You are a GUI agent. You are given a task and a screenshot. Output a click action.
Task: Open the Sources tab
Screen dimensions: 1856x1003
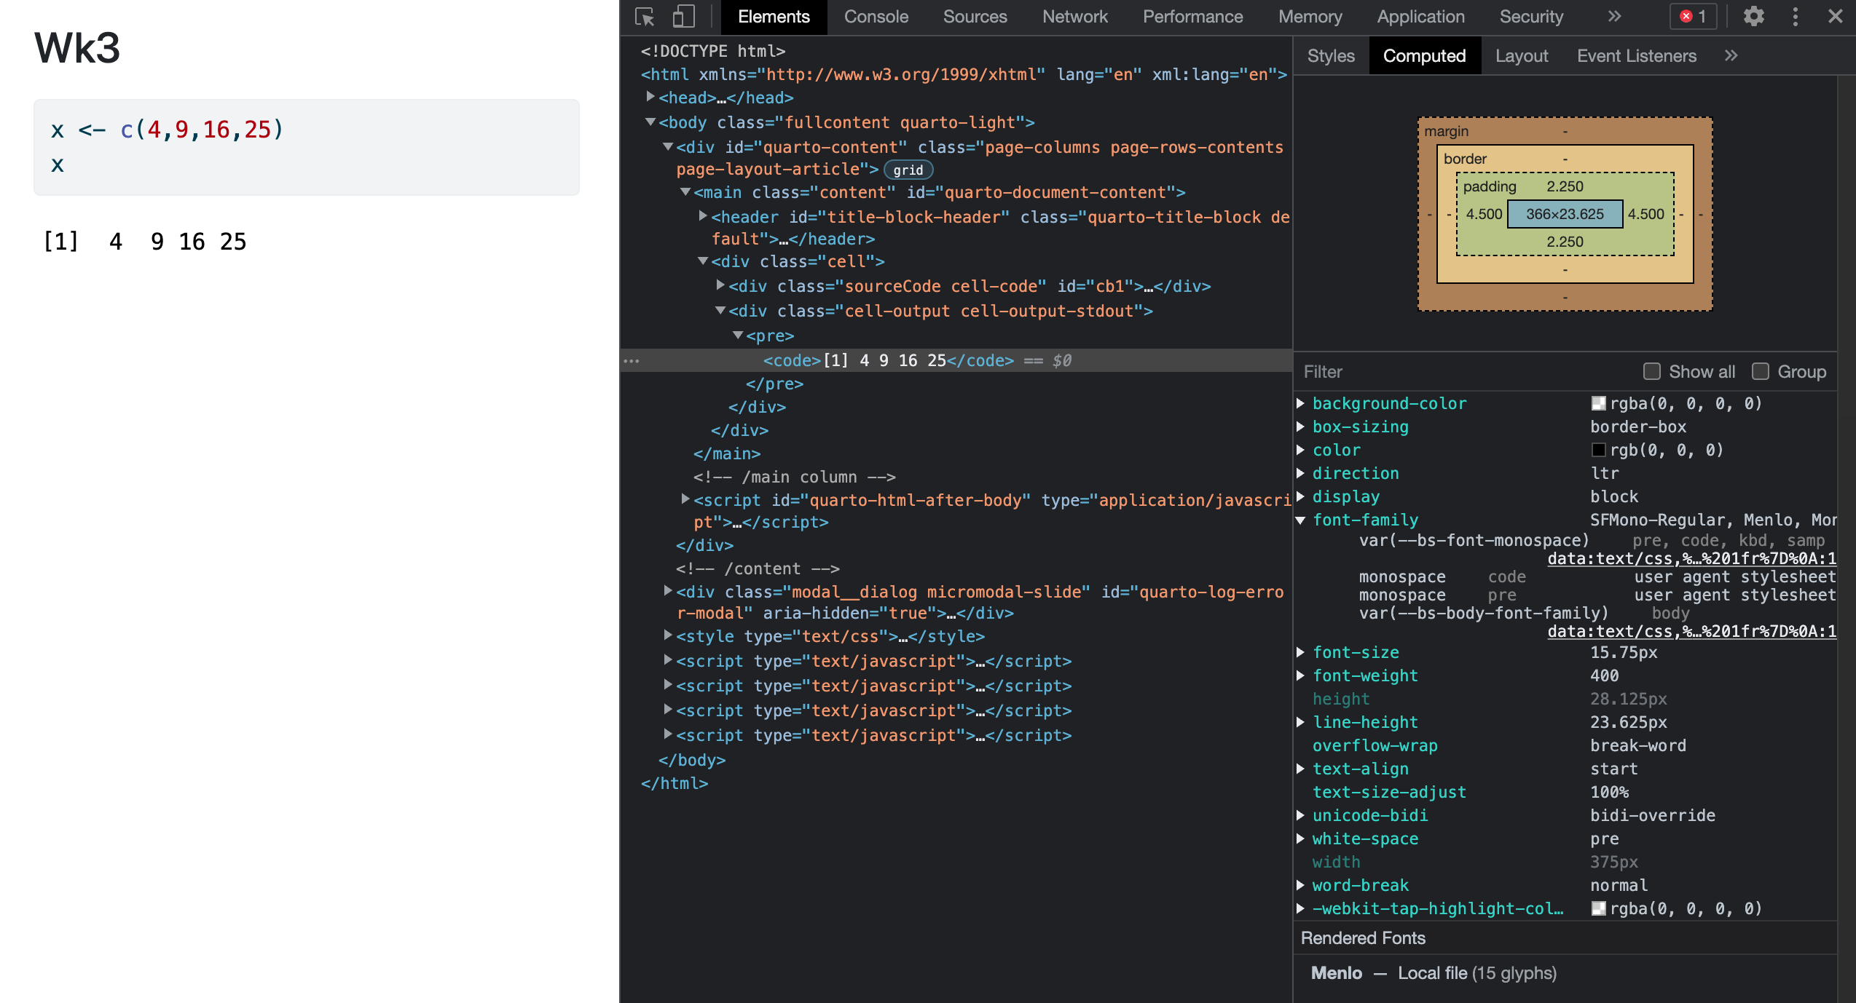click(x=975, y=17)
